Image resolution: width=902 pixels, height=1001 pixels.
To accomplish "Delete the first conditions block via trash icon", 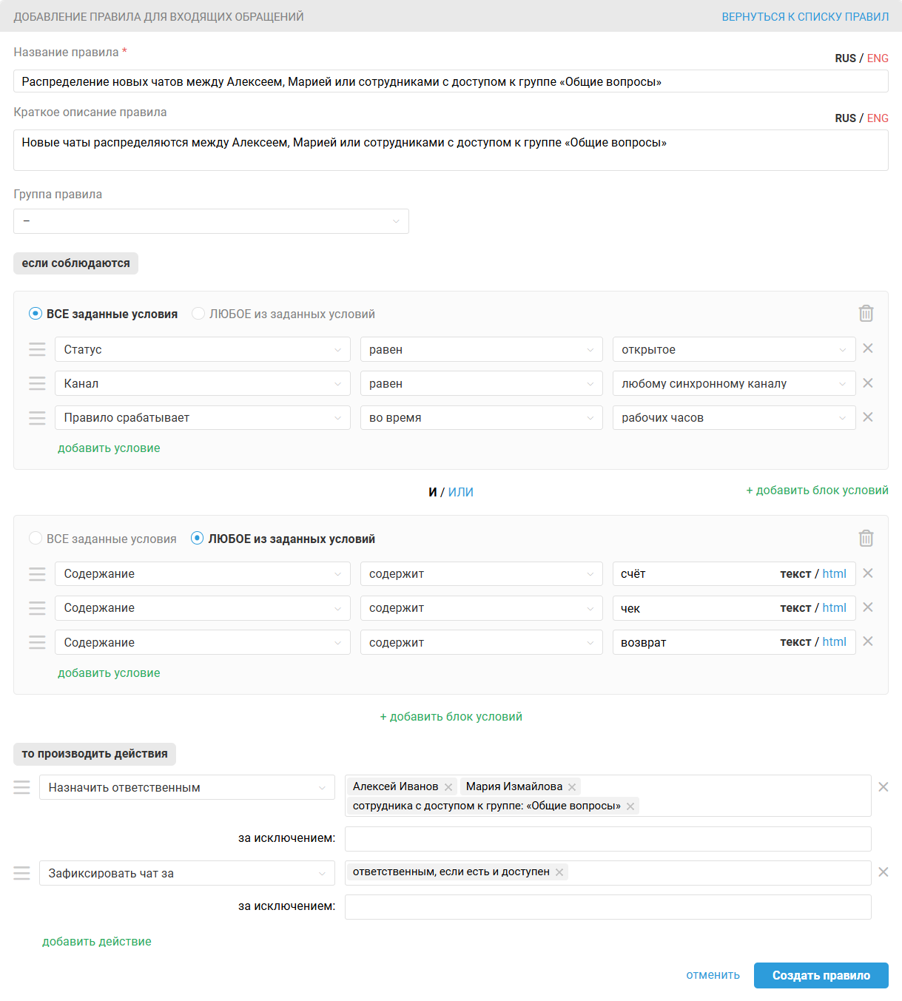I will point(866,314).
